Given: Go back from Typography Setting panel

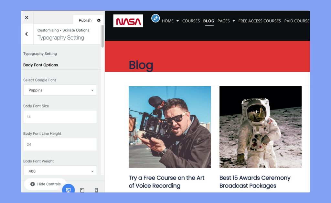Looking at the screenshot, I should (27, 34).
